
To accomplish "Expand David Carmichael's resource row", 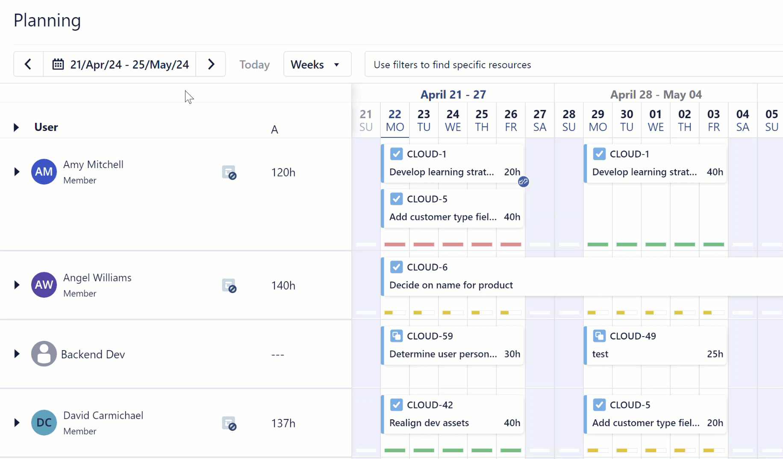I will (x=16, y=422).
